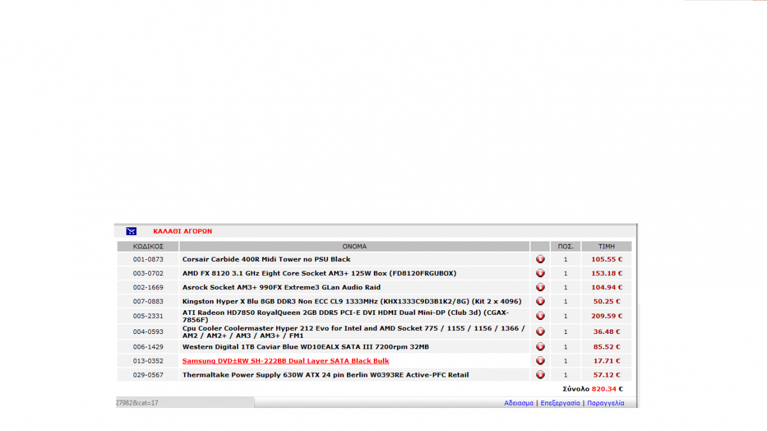Click Corsair Carbide 400R Midi Tower name

267,259
